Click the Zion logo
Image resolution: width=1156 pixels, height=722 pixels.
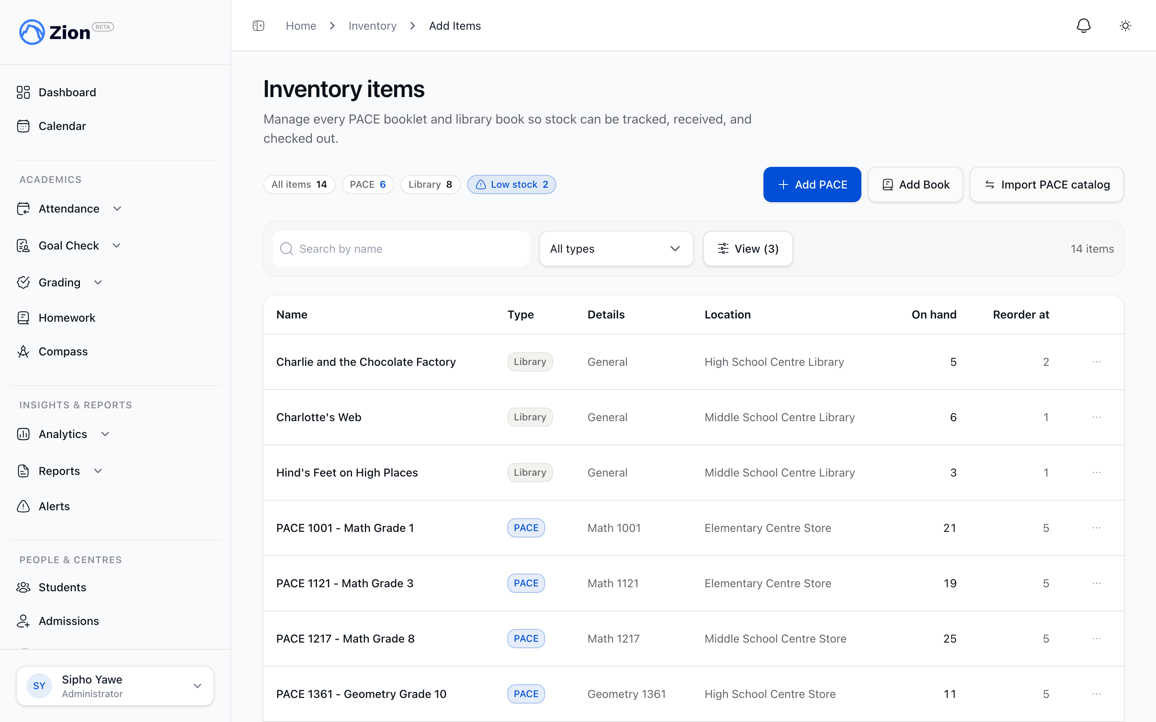pos(66,32)
